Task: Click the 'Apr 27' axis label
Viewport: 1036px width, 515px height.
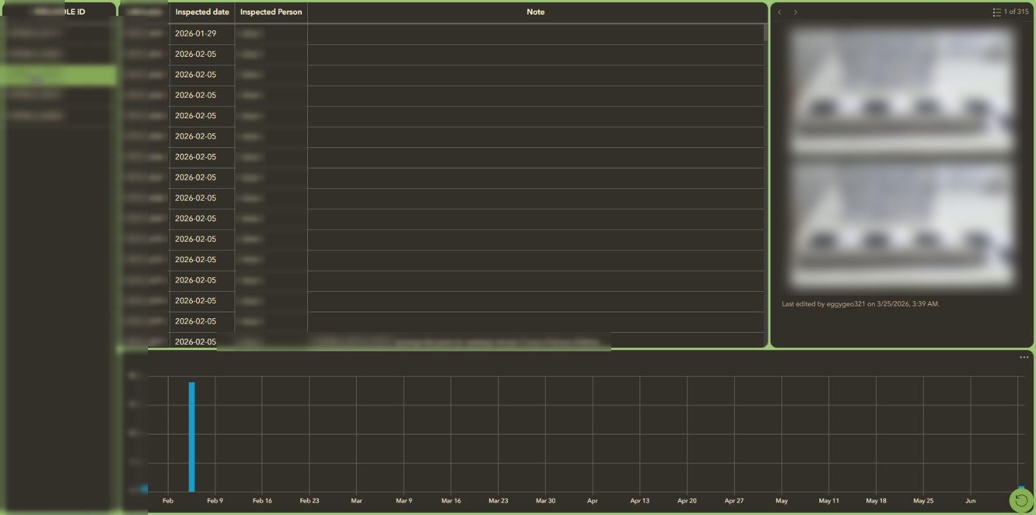Action: pos(734,500)
